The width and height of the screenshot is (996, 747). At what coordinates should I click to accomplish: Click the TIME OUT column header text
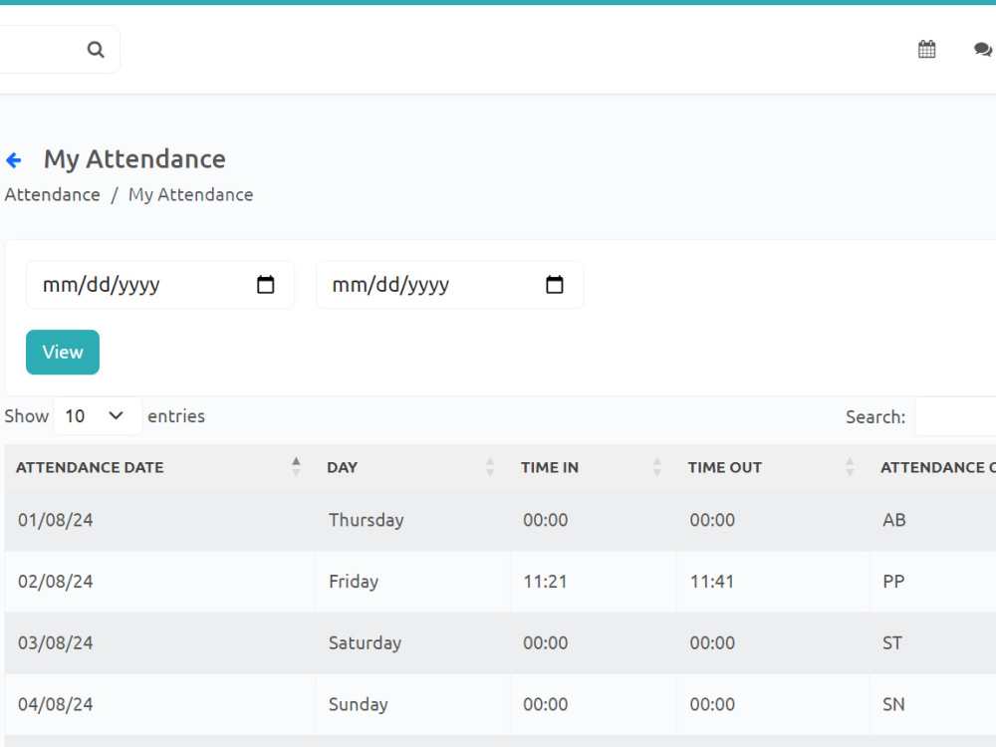[x=725, y=467]
